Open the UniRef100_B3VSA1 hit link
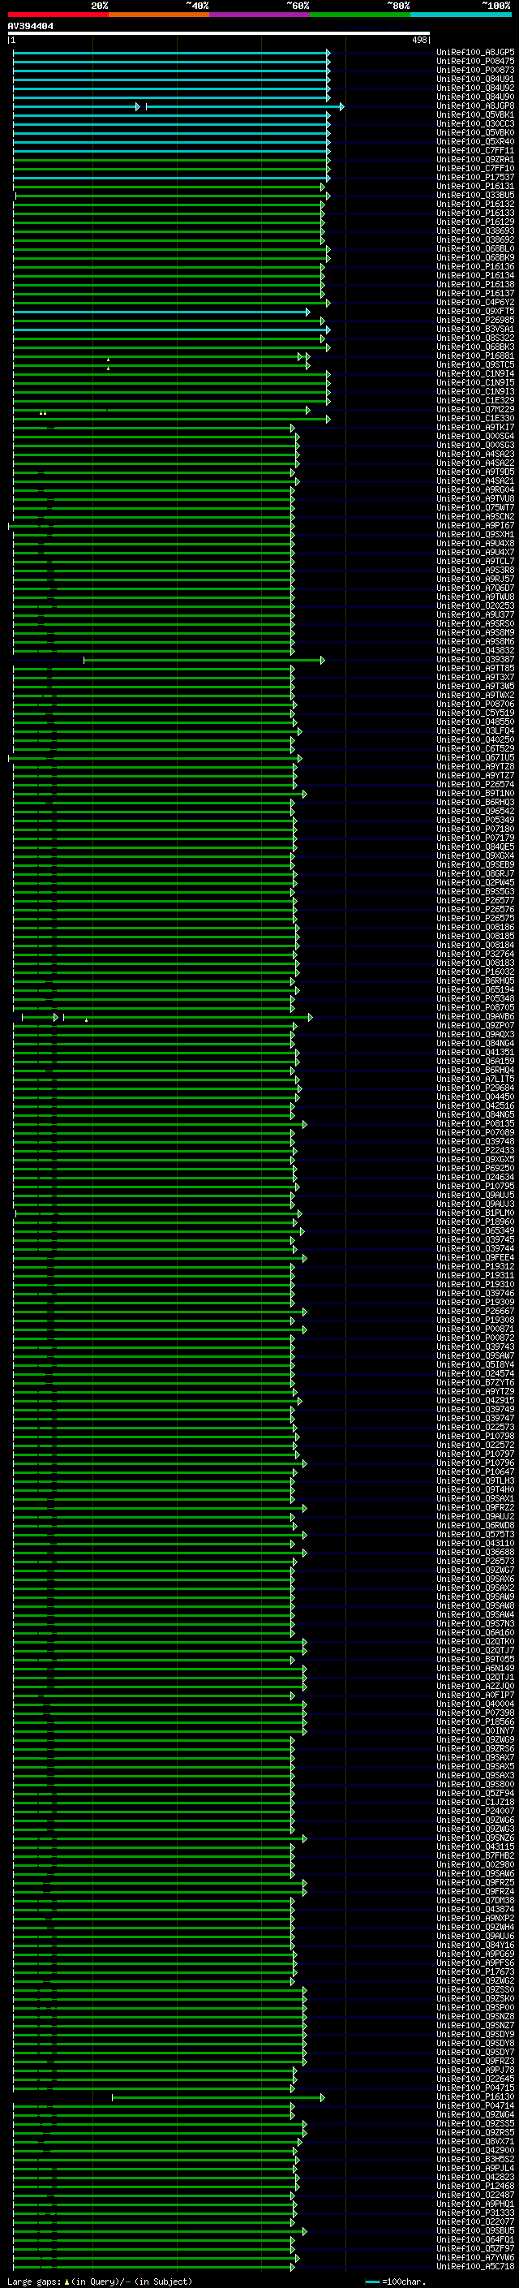 [475, 329]
